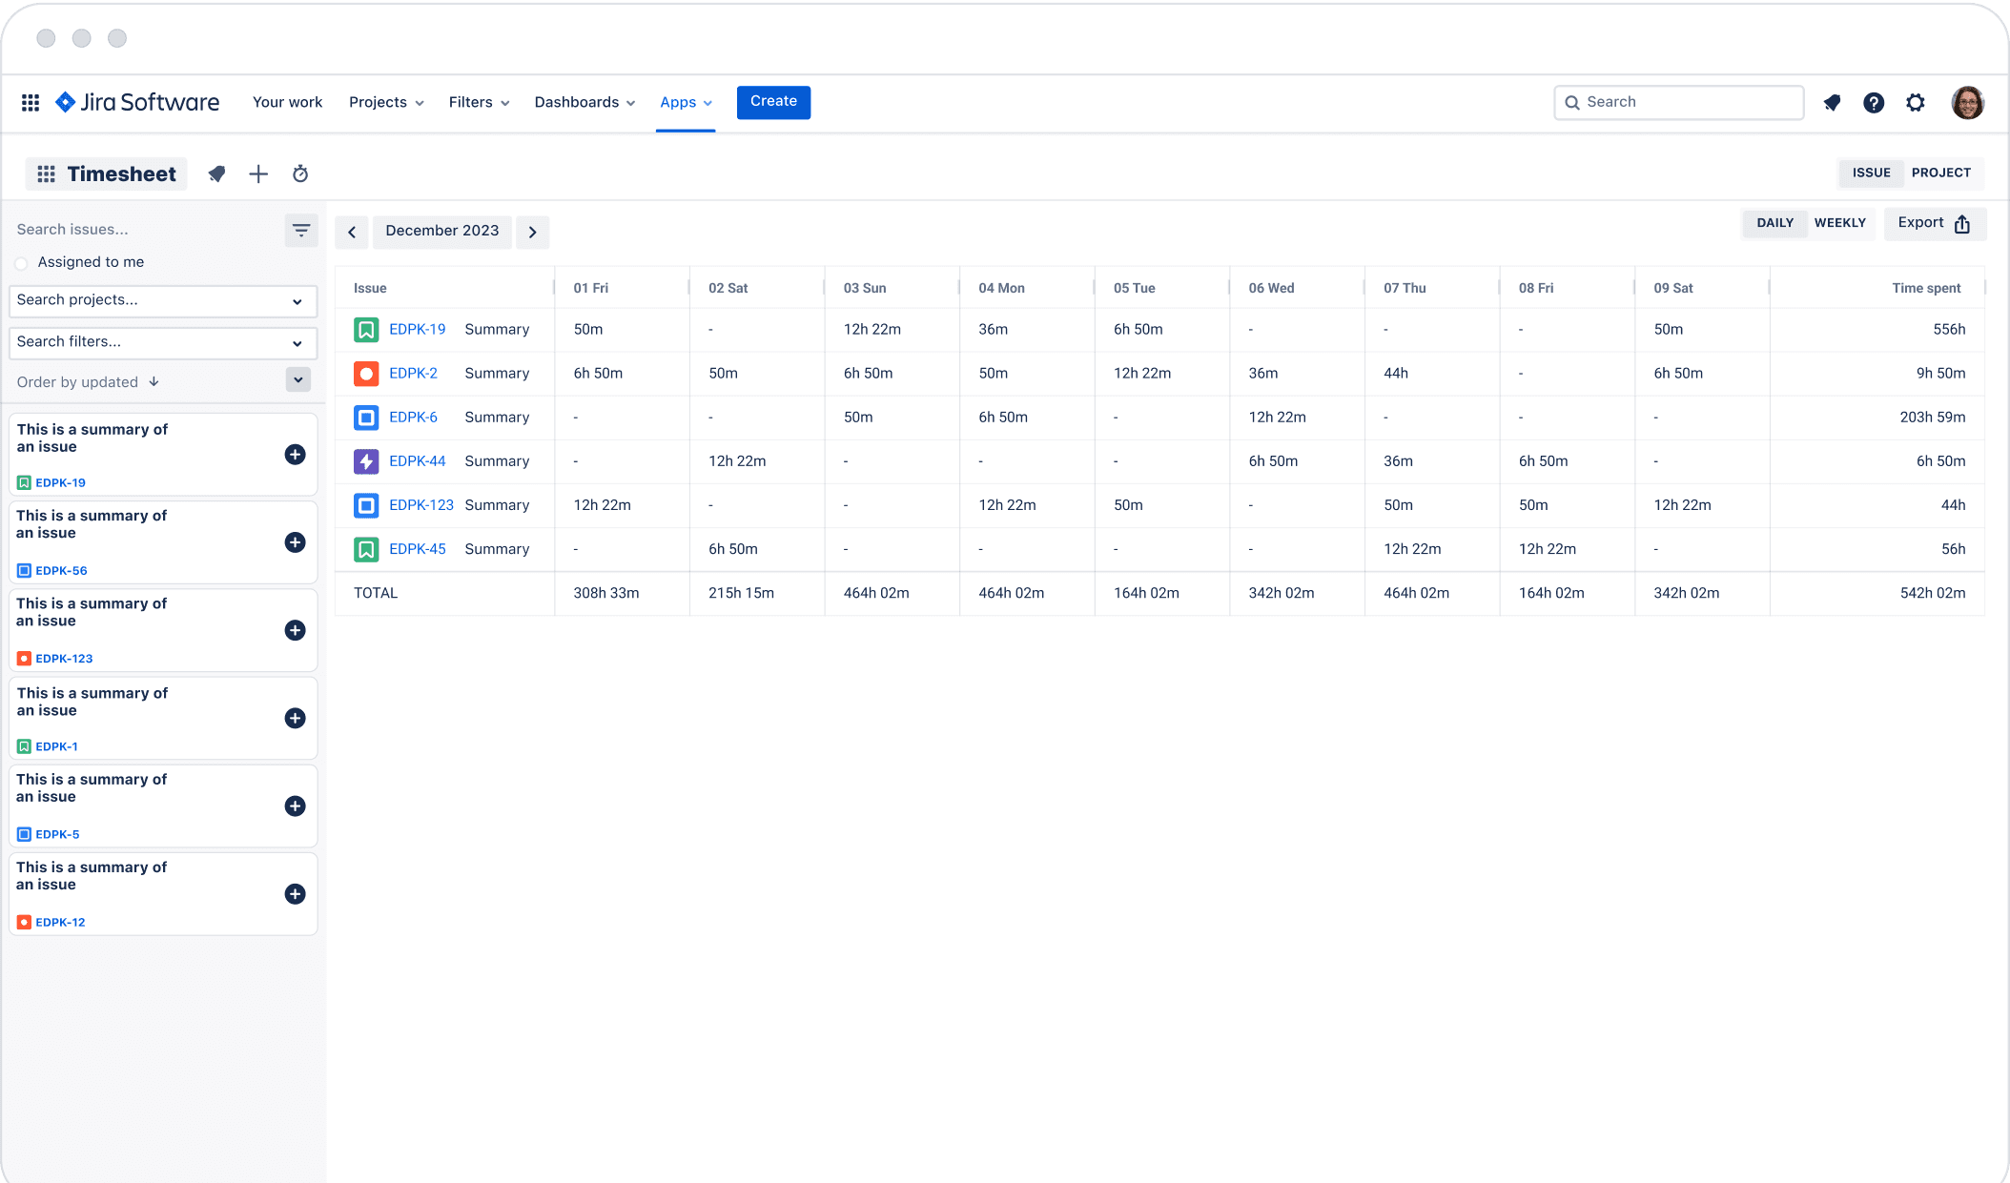The image size is (2010, 1183).
Task: Click the plus icon next to Timesheet
Action: pyautogui.click(x=258, y=173)
